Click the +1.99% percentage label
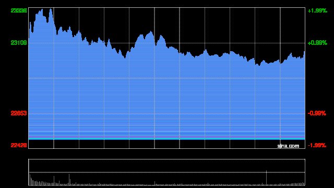Image resolution: width=334 pixels, height=188 pixels. pos(317,10)
